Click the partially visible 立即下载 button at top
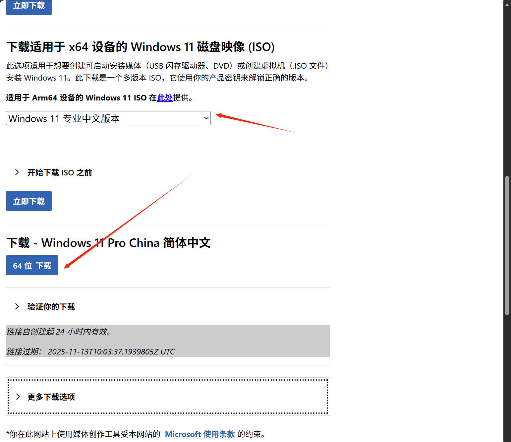The image size is (511, 442). [29, 7]
